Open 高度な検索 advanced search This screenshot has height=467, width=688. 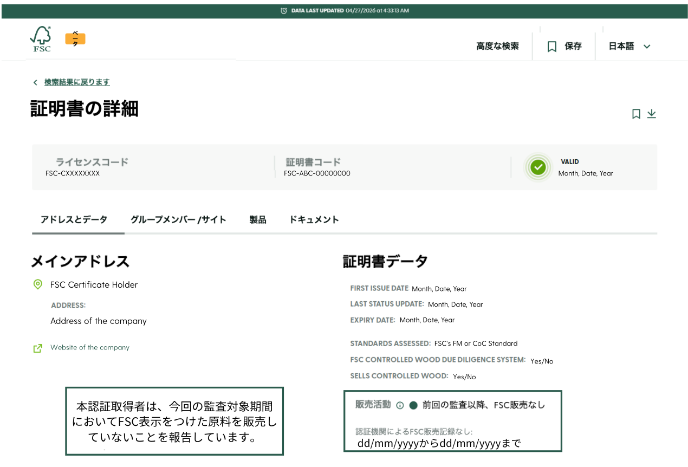click(497, 47)
